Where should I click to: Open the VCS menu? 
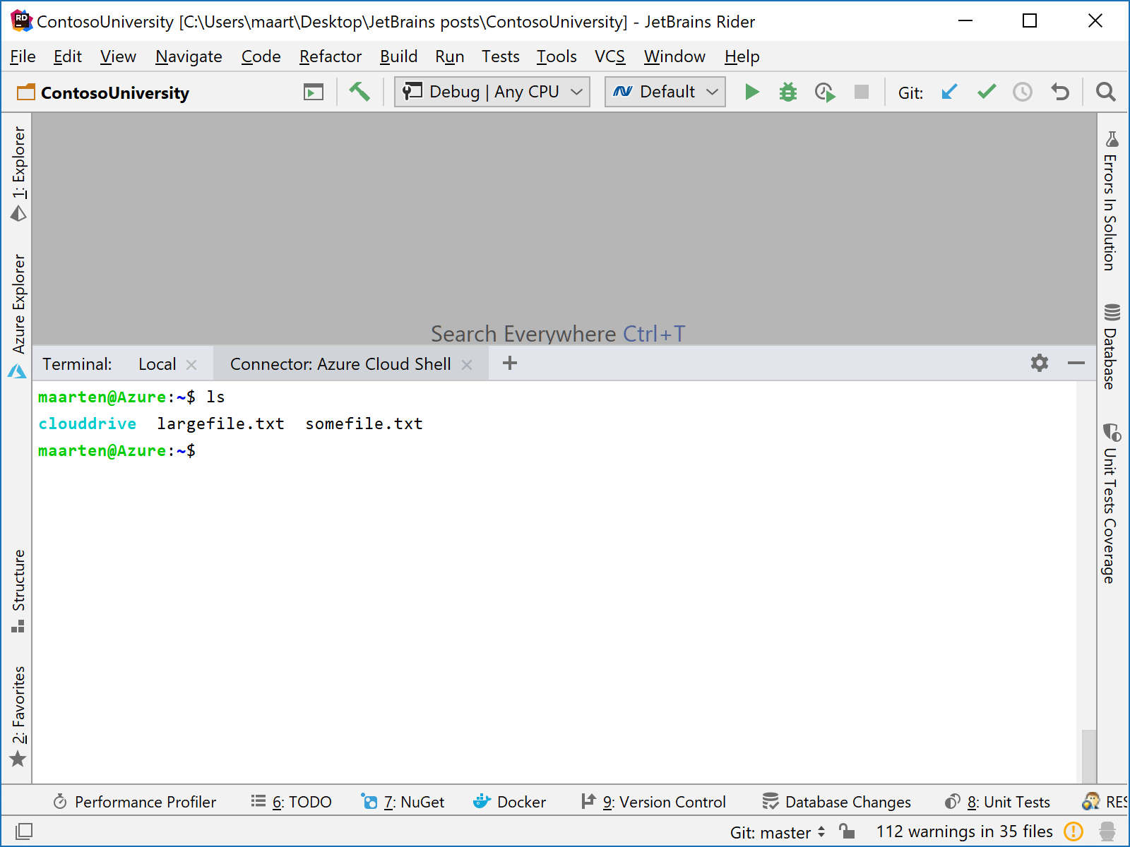(610, 56)
